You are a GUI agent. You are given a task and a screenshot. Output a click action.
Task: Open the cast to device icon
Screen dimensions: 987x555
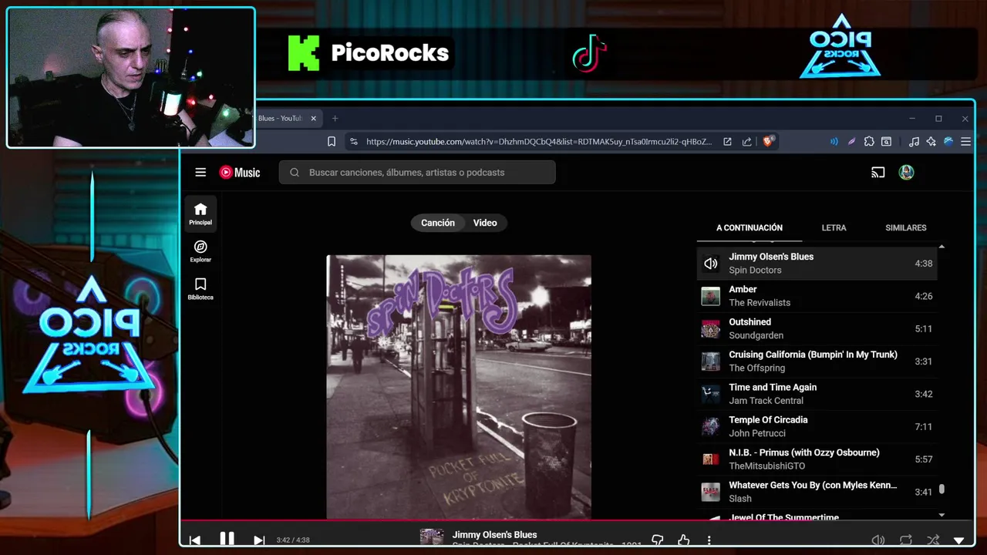(x=878, y=173)
